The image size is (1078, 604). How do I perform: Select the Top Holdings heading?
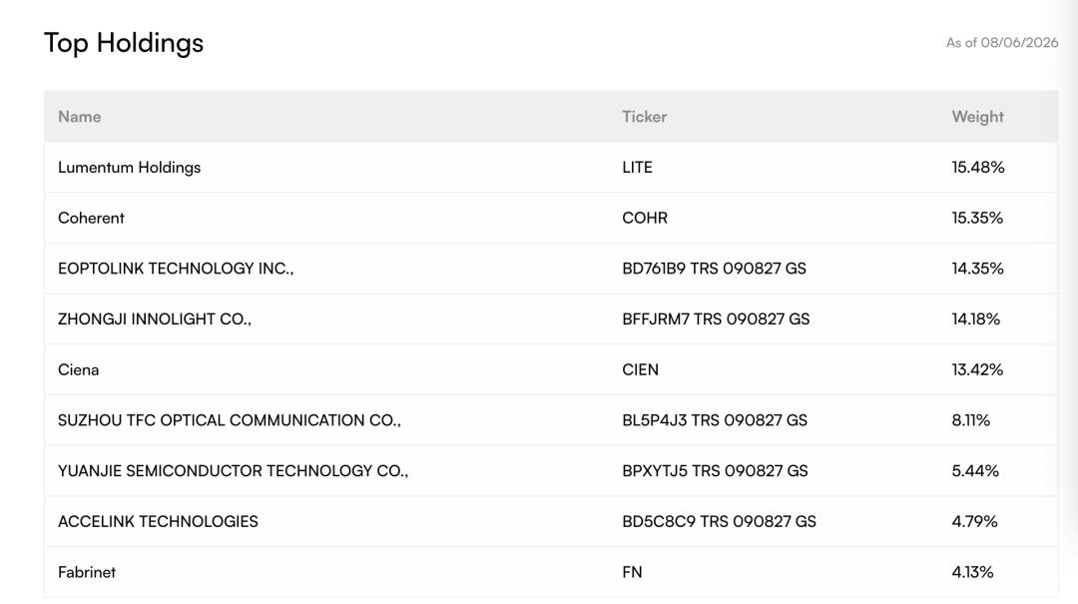tap(124, 43)
